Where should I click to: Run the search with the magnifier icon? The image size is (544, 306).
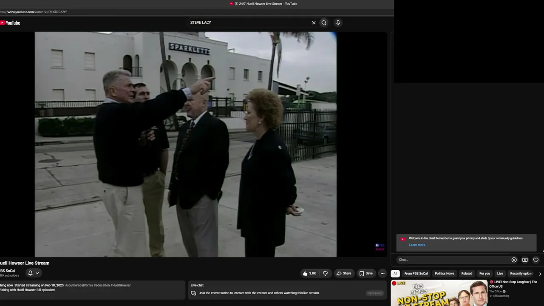click(x=324, y=23)
